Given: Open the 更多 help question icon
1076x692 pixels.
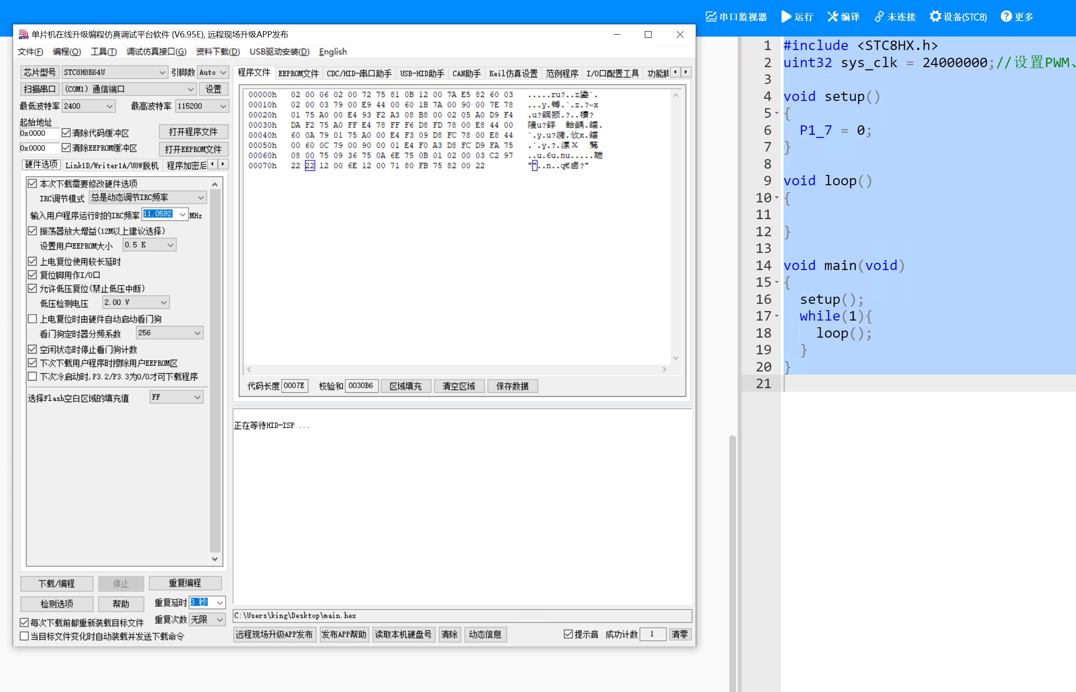Looking at the screenshot, I should point(1006,17).
